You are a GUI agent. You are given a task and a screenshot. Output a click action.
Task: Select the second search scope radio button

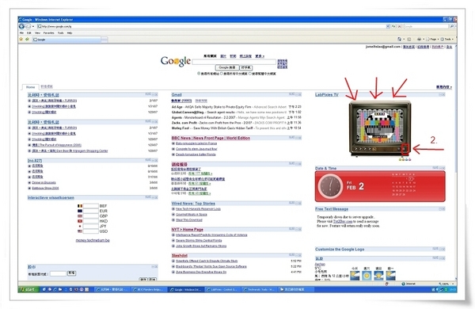pos(222,74)
